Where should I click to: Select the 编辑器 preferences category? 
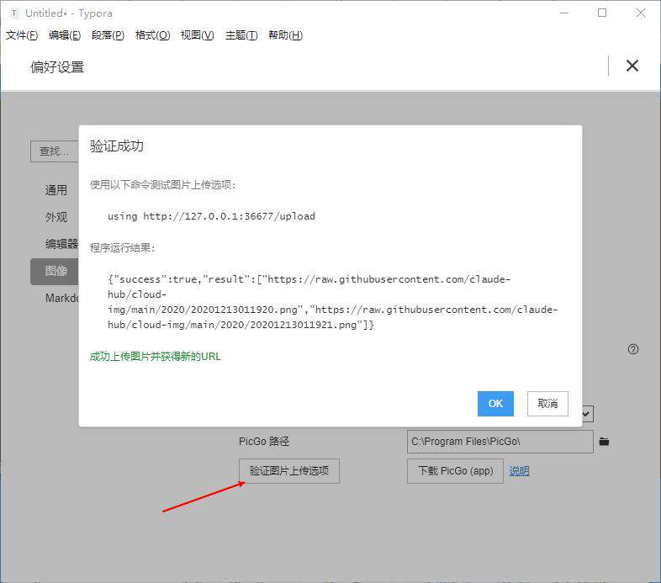pyautogui.click(x=61, y=244)
